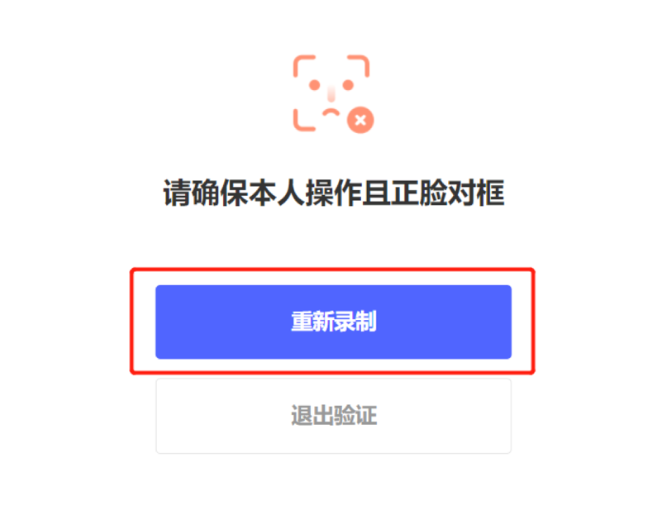Click the 重新录制 button
The height and width of the screenshot is (515, 662).
point(333,322)
